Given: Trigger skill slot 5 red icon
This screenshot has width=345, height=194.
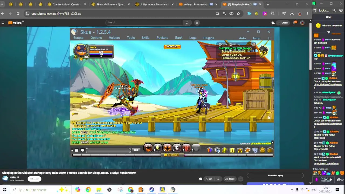Looking at the screenshot, I should click(x=187, y=148).
